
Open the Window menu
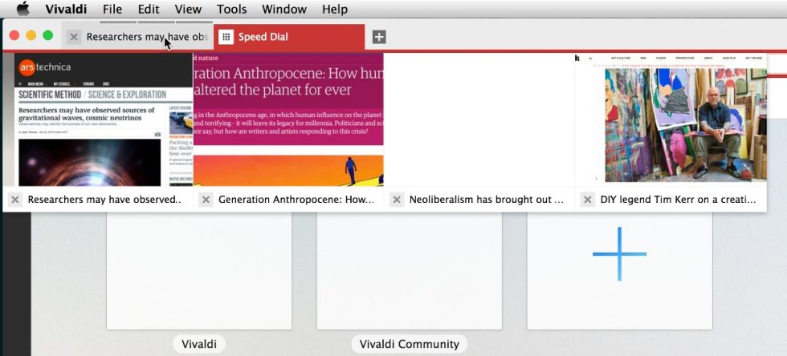(x=284, y=9)
